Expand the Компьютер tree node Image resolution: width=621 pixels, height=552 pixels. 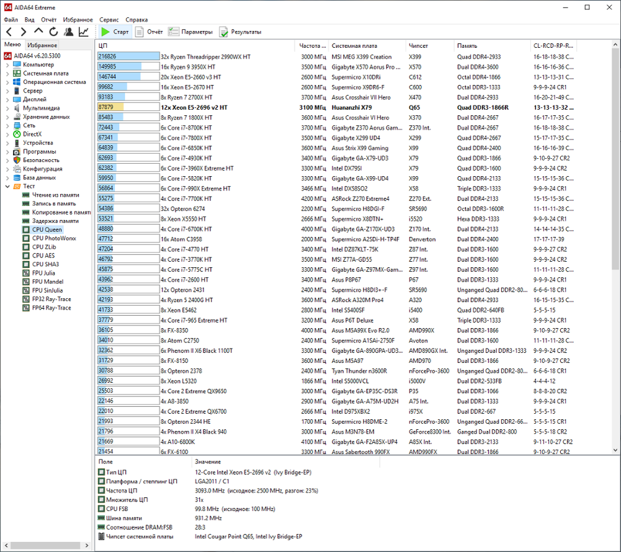7,65
